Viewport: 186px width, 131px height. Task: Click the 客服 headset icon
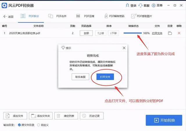(140, 6)
